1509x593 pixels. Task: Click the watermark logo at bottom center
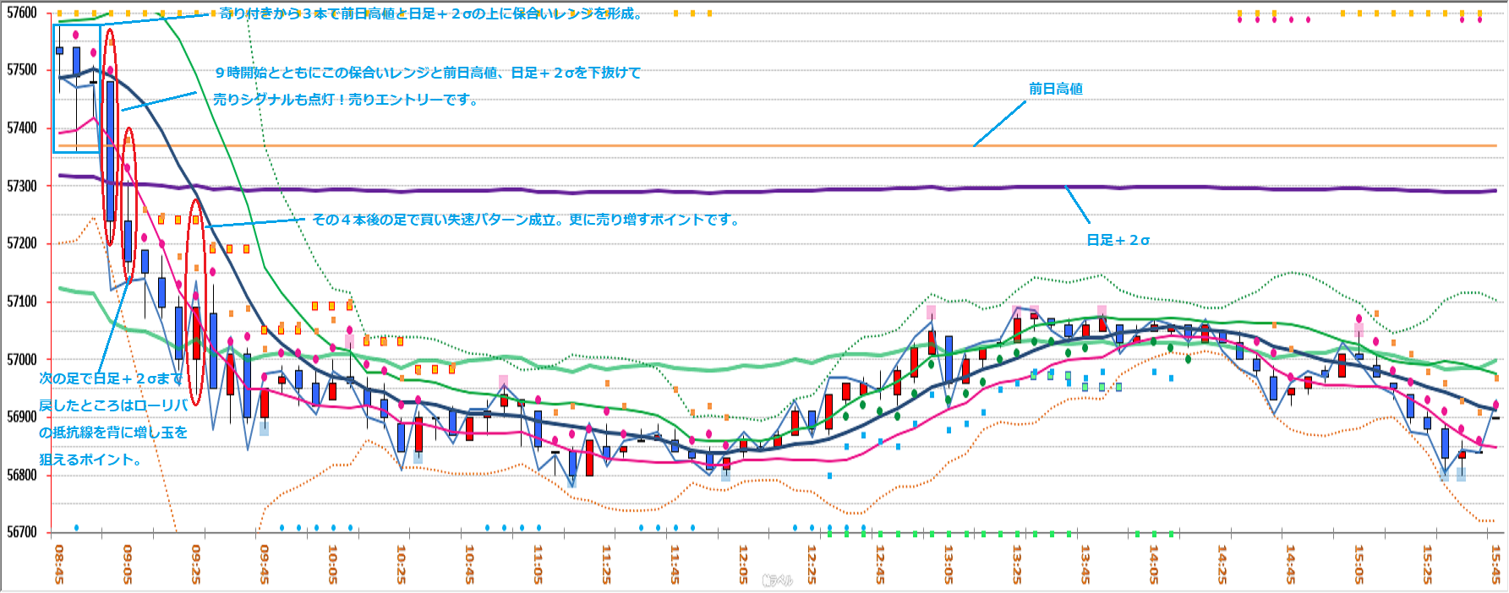(777, 580)
